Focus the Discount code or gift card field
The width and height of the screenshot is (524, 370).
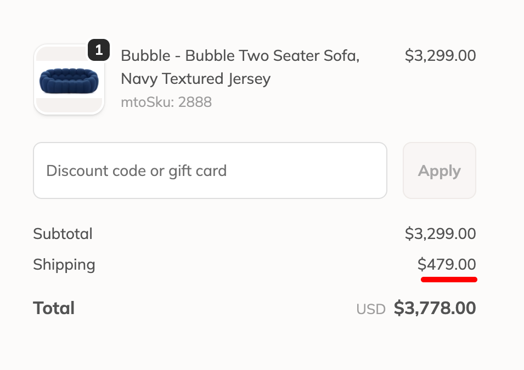(210, 170)
